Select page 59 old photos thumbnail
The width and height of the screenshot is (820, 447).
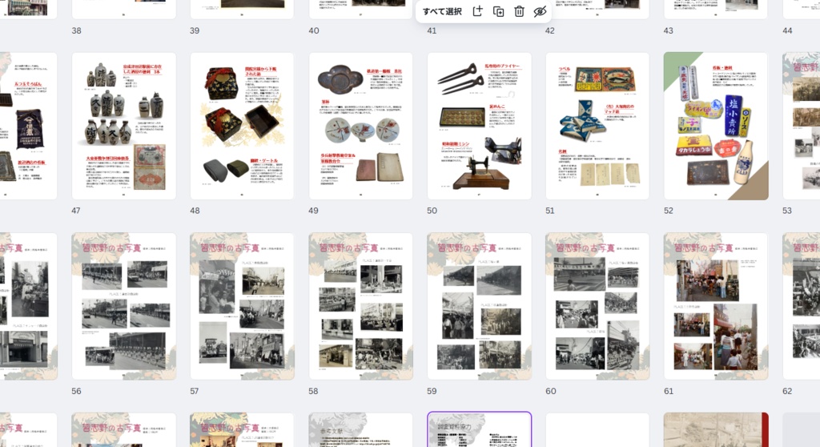pos(479,306)
